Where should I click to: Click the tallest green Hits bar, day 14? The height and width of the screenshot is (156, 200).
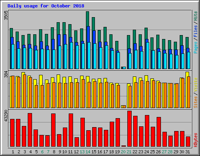(x=87, y=19)
